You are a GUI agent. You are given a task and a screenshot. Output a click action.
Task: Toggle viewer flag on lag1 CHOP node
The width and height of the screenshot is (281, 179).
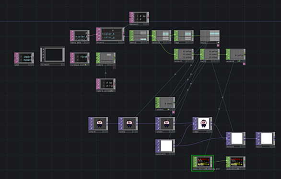point(176,32)
